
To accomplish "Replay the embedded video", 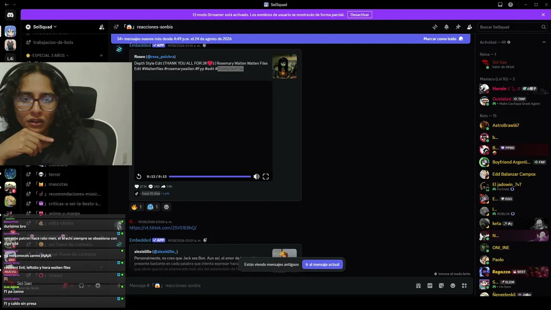I will [139, 177].
